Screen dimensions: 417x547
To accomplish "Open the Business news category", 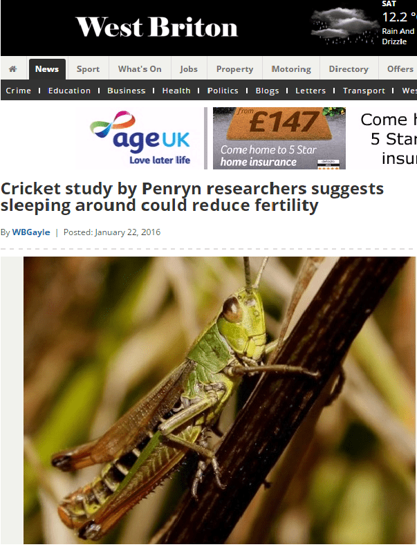I will [127, 91].
